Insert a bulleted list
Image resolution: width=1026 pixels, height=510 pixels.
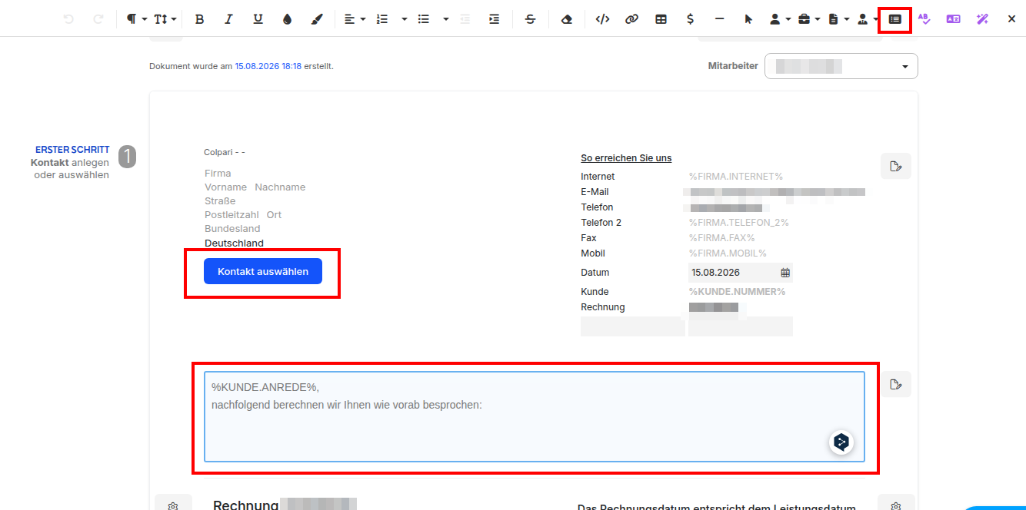(x=423, y=19)
